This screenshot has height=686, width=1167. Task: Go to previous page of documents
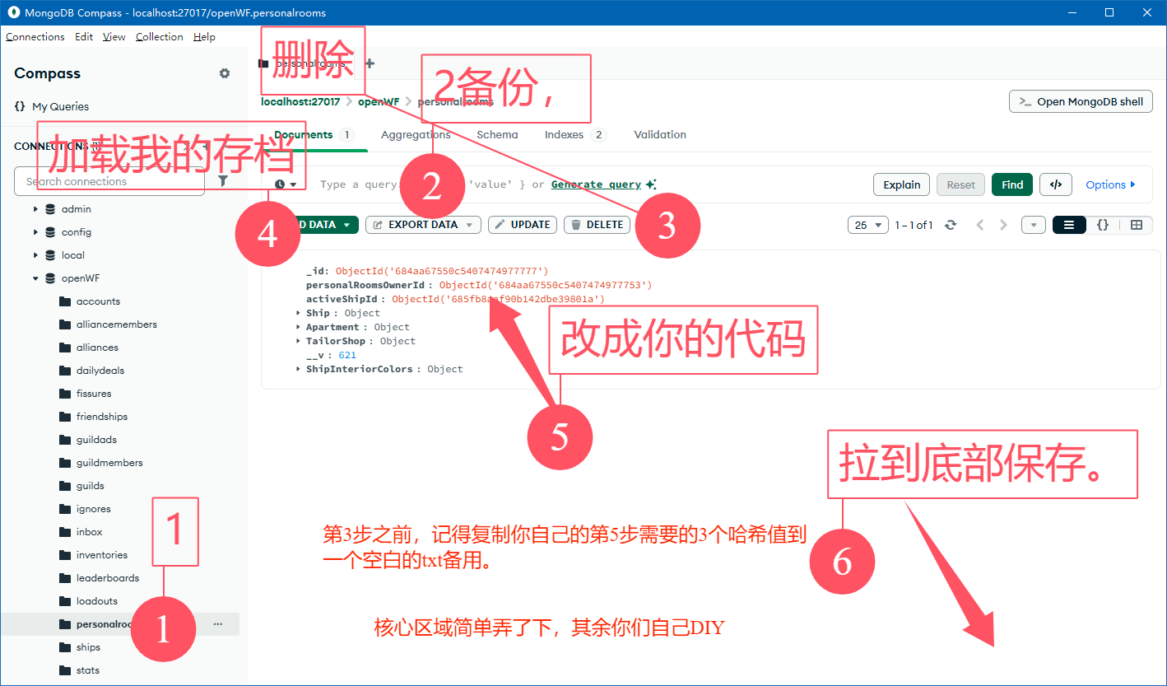click(979, 225)
